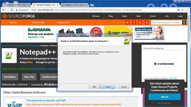Open the Facebook social icon

(134, 23)
